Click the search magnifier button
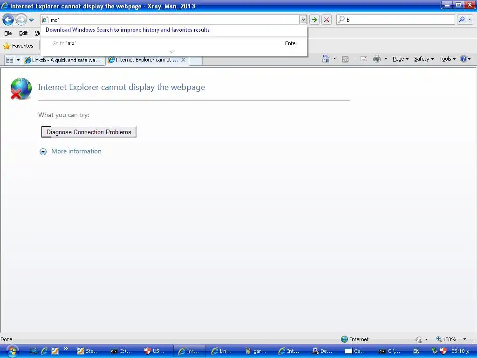 point(462,20)
